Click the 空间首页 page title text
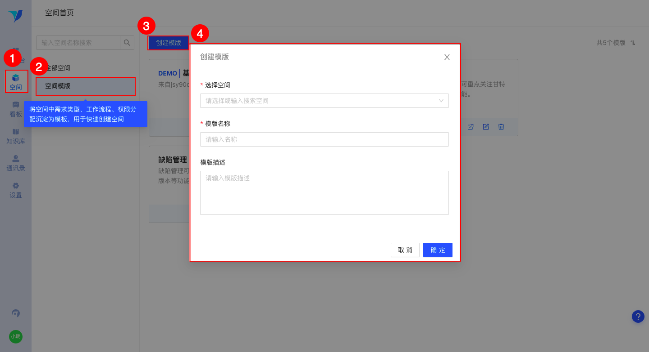 point(59,13)
